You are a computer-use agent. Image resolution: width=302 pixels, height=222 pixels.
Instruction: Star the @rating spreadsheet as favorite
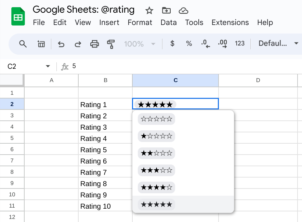tap(149, 11)
